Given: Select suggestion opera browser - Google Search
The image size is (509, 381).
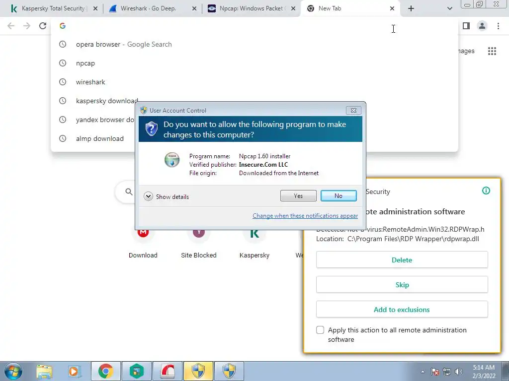Looking at the screenshot, I should click(254, 44).
